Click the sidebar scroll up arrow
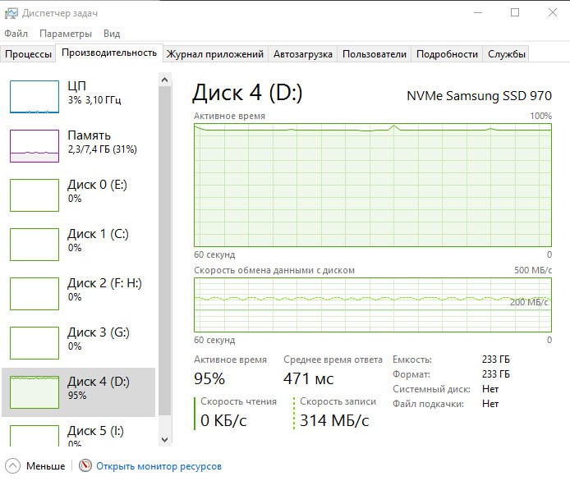Screen dimensions: 570x481 (x=164, y=80)
